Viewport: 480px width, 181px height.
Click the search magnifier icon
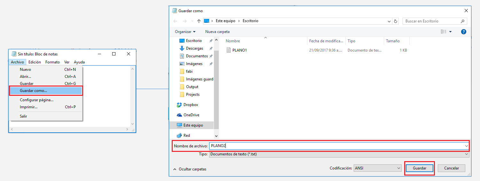pos(462,21)
